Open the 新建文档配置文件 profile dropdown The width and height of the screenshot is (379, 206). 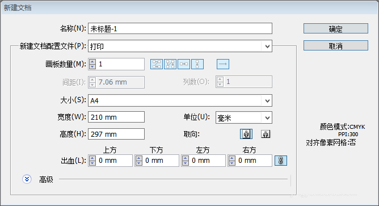click(180, 46)
